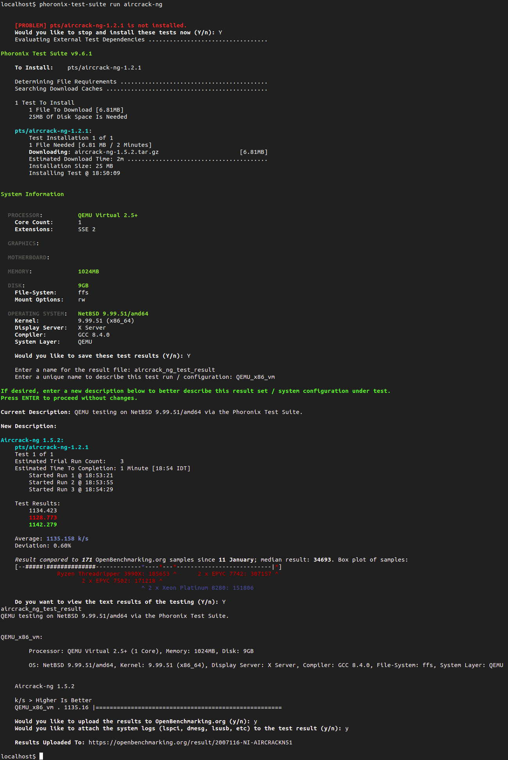The image size is (508, 760).
Task: Click file-system value 'ffs'
Action: [83, 293]
